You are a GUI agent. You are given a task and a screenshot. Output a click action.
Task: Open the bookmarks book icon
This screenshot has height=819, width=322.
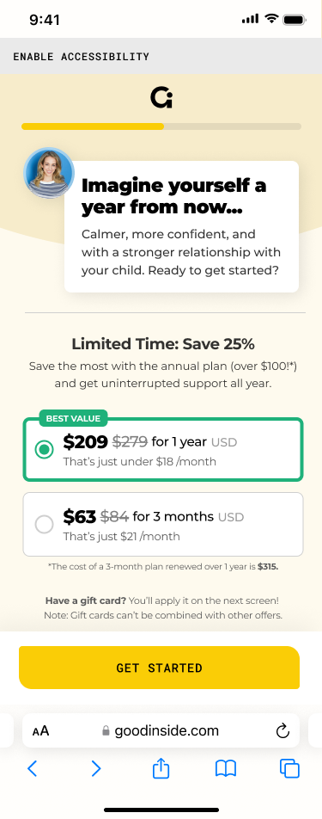pos(226,768)
